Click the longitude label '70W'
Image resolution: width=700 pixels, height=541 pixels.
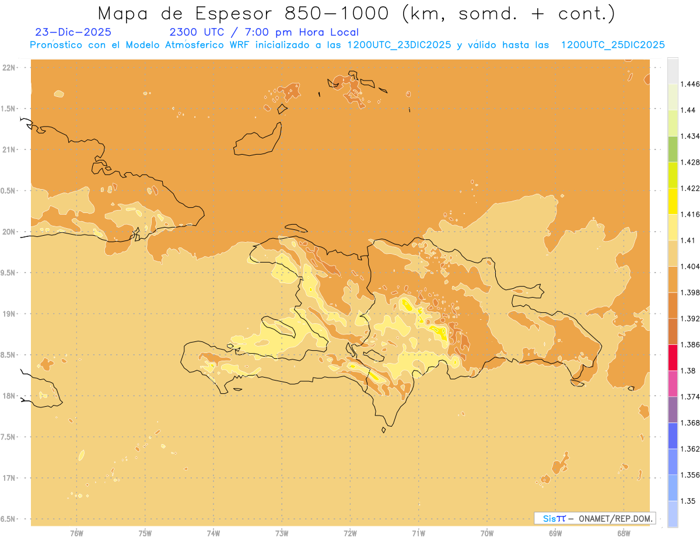pos(487,533)
